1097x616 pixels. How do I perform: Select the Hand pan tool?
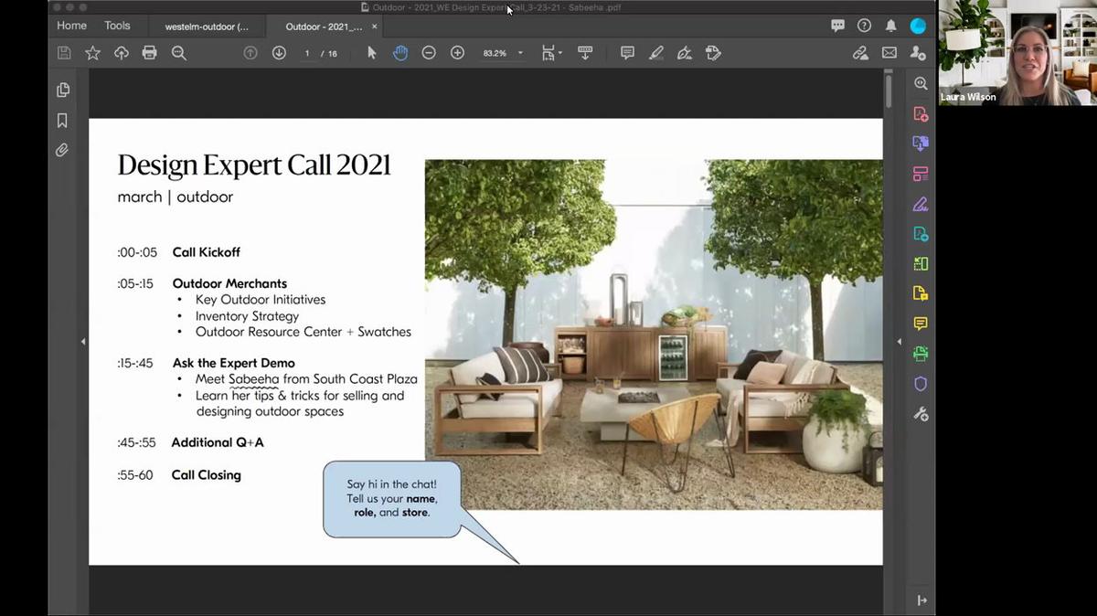click(400, 53)
